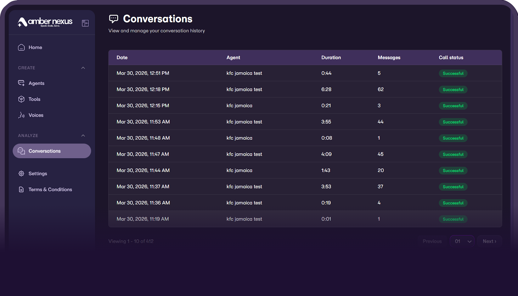This screenshot has height=296, width=518.
Task: Open the page number 01 dropdown
Action: click(x=462, y=241)
